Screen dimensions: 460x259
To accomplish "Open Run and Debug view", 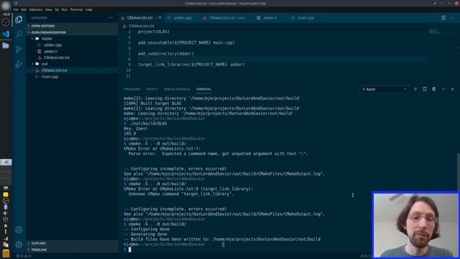I will [19, 64].
